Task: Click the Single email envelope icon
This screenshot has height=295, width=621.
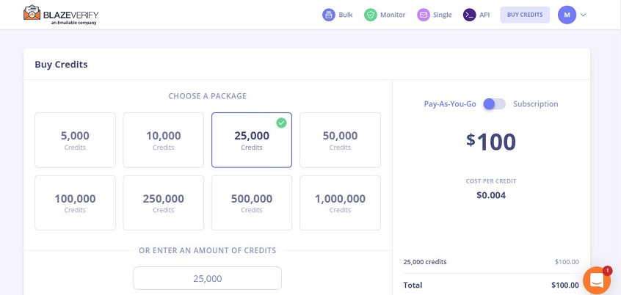Action: (423, 15)
